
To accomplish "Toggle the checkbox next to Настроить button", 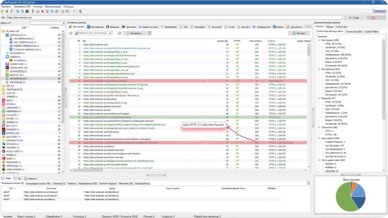I will 120,33.
